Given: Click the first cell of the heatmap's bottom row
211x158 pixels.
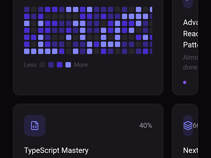Looking at the screenshot, I should (27, 51).
